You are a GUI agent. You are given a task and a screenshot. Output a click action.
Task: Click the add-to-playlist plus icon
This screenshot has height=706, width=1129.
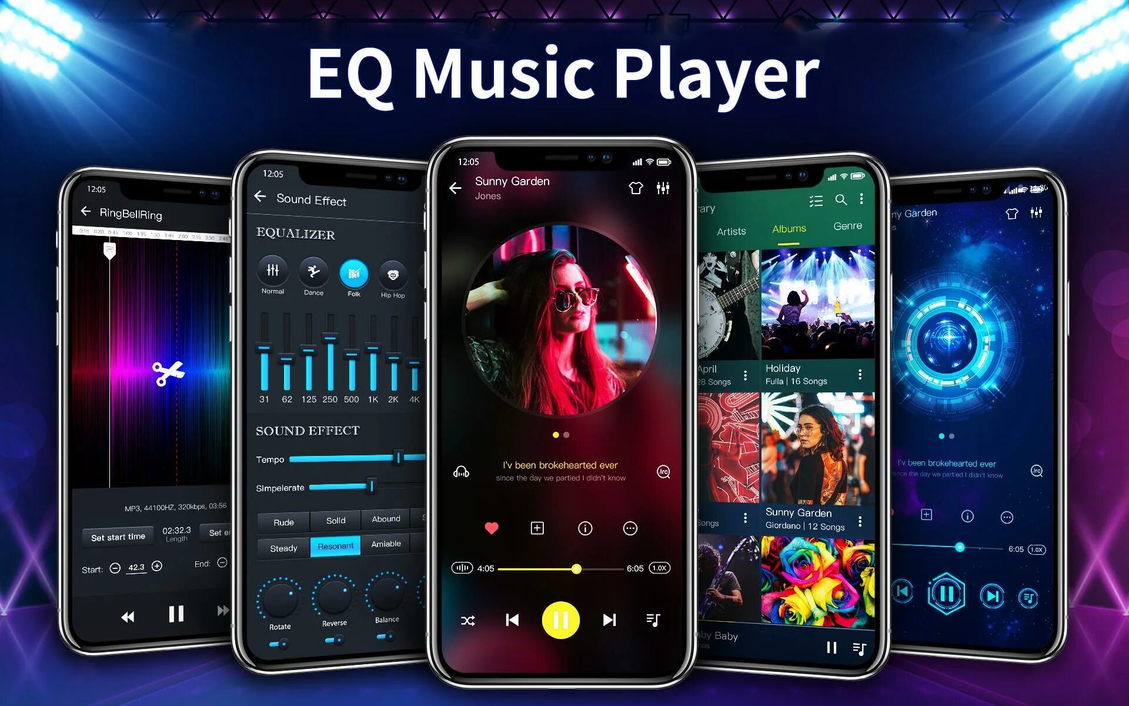point(535,528)
